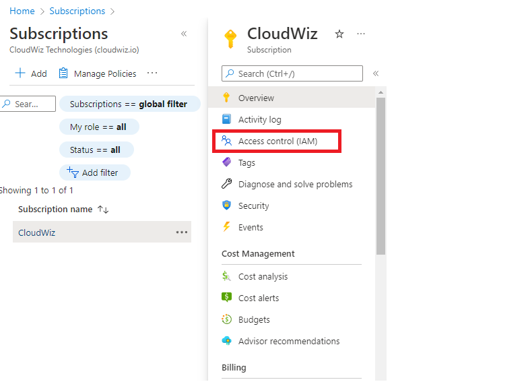
Task: Click the Events lightning bolt icon
Action: [x=227, y=228]
